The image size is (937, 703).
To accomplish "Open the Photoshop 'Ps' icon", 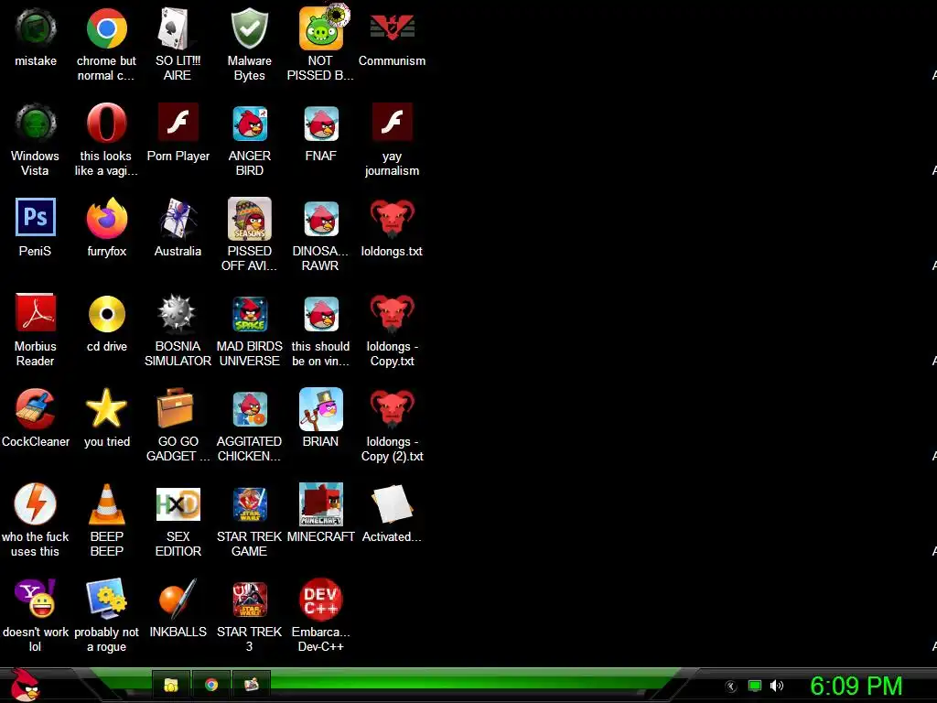I will (36, 218).
